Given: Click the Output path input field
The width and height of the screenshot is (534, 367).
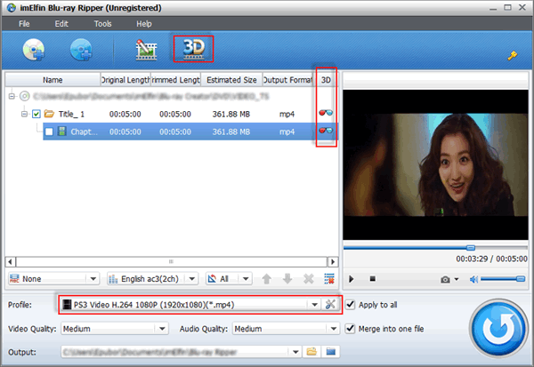Looking at the screenshot, I should point(176,352).
